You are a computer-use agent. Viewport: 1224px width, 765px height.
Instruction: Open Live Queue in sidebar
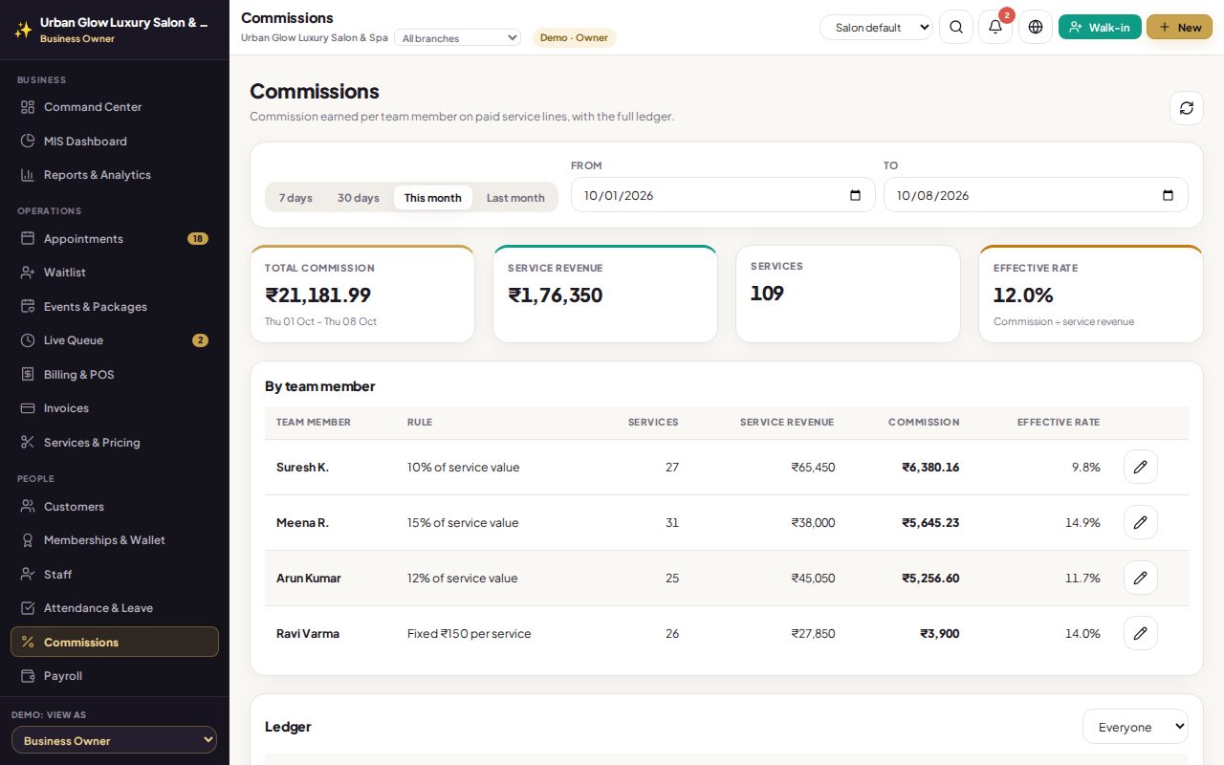[115, 340]
